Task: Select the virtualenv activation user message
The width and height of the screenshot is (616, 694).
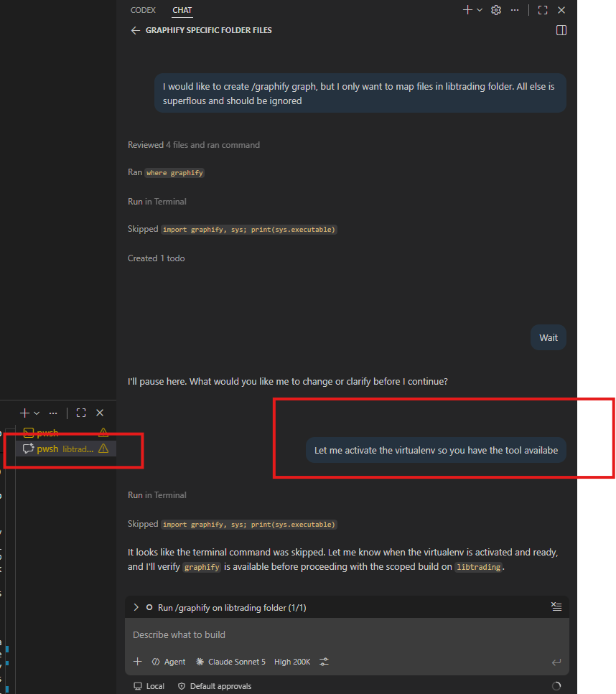Action: click(x=436, y=450)
